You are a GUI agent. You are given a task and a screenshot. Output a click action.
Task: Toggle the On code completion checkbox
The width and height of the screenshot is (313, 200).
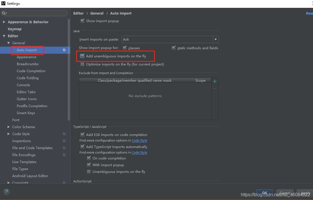point(89,158)
